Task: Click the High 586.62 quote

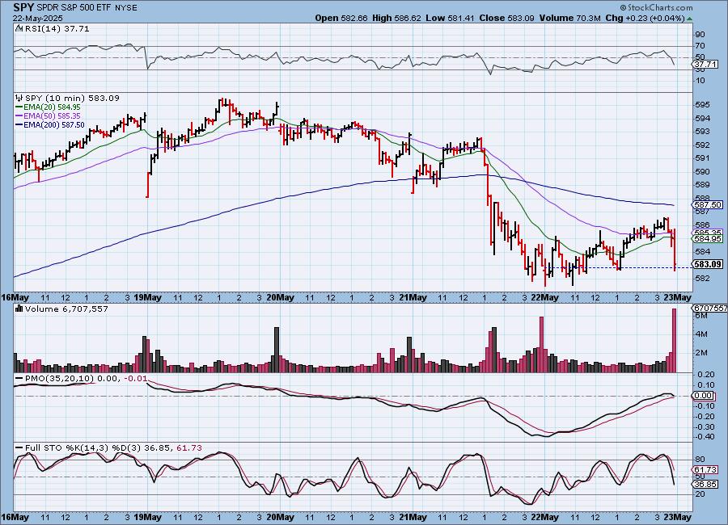Action: (396, 18)
